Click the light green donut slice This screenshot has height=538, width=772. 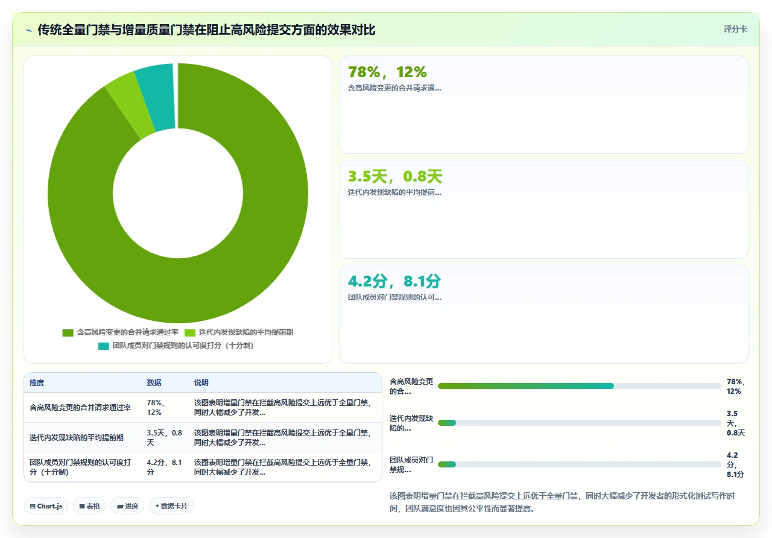point(125,105)
